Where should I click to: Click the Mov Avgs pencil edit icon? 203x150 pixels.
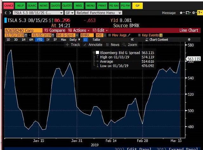pyautogui.click(x=129, y=35)
